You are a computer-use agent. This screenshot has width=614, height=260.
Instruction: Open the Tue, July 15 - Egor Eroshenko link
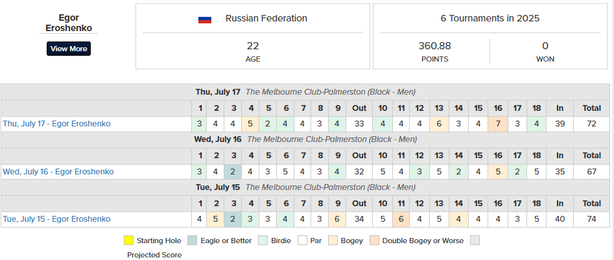[57, 219]
